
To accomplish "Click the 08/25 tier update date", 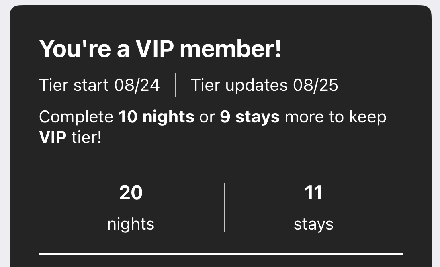I will [x=315, y=85].
